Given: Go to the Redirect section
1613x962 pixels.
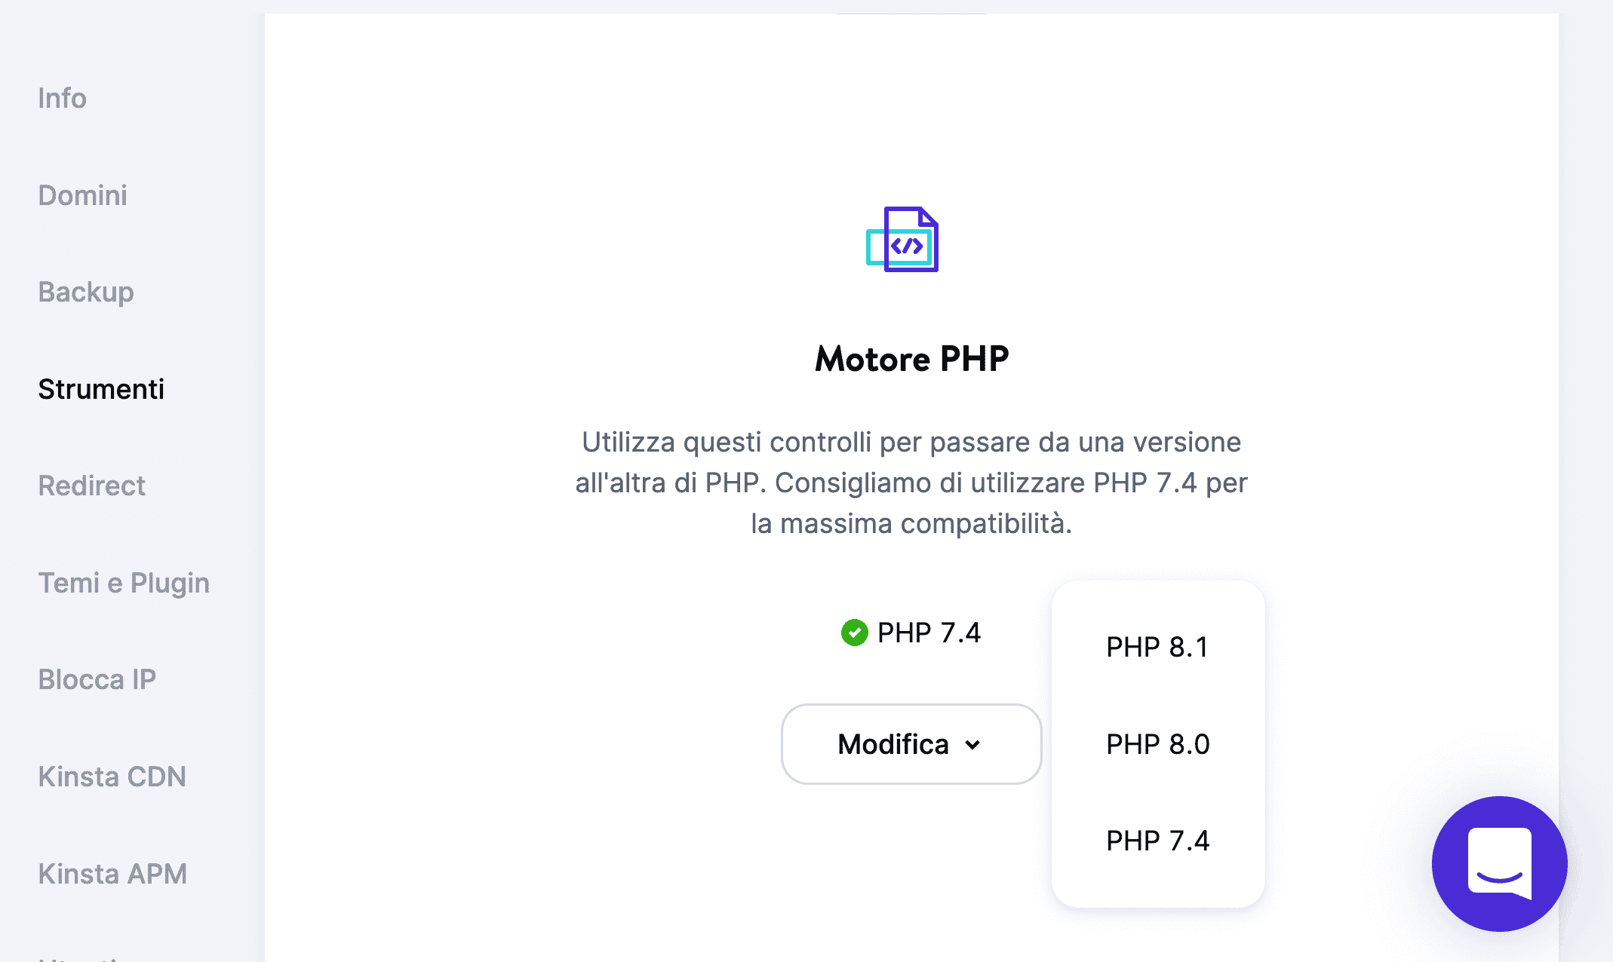Looking at the screenshot, I should [91, 486].
